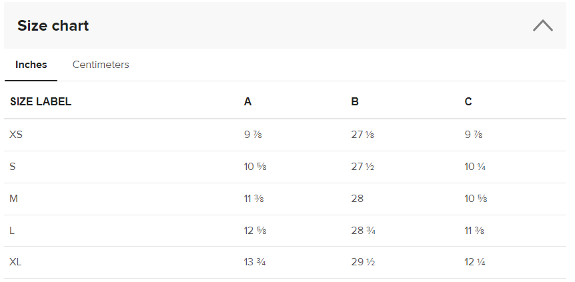This screenshot has height=282, width=575.
Task: Click the M measurement B value 28
Action: click(x=357, y=199)
